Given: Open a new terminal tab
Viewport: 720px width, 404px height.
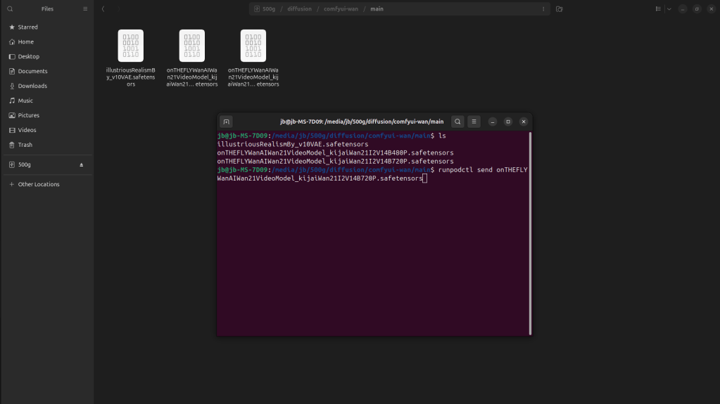Looking at the screenshot, I should pyautogui.click(x=226, y=122).
